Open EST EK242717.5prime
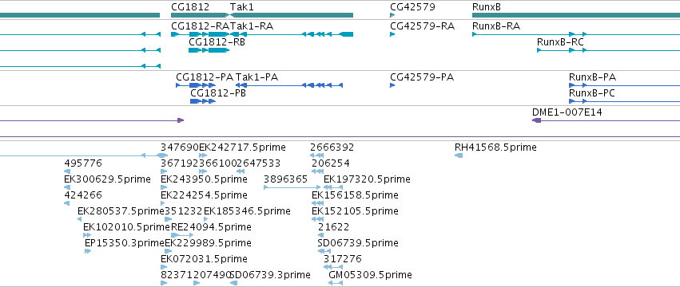Screen dimensions: 680x287 coord(242,147)
